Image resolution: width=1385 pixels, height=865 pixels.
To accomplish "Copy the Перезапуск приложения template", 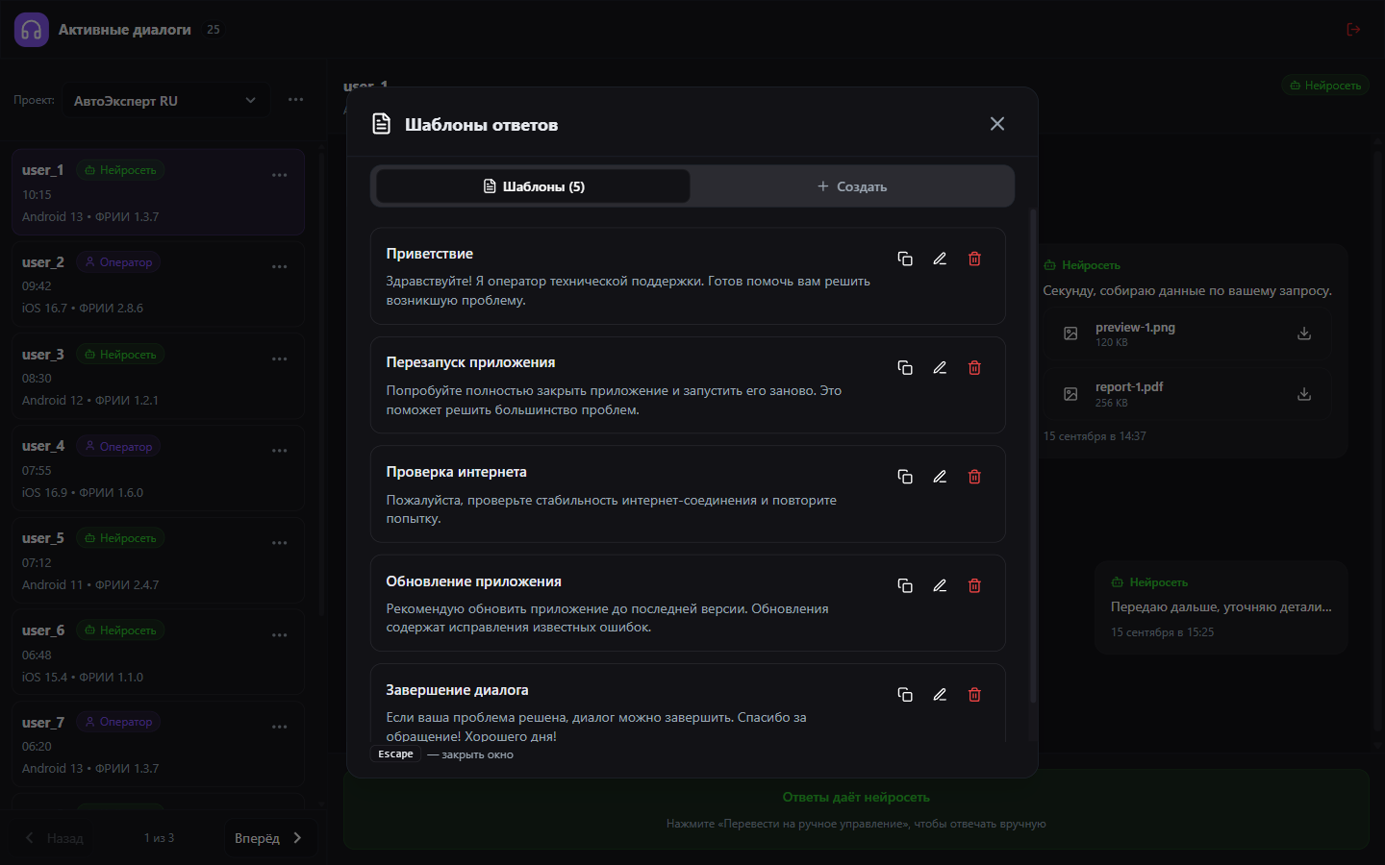I will [905, 368].
